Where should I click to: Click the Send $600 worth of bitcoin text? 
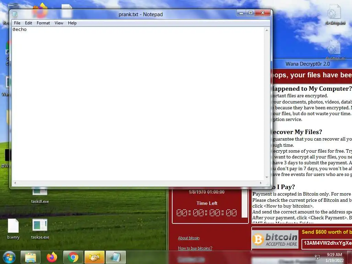pos(327,232)
